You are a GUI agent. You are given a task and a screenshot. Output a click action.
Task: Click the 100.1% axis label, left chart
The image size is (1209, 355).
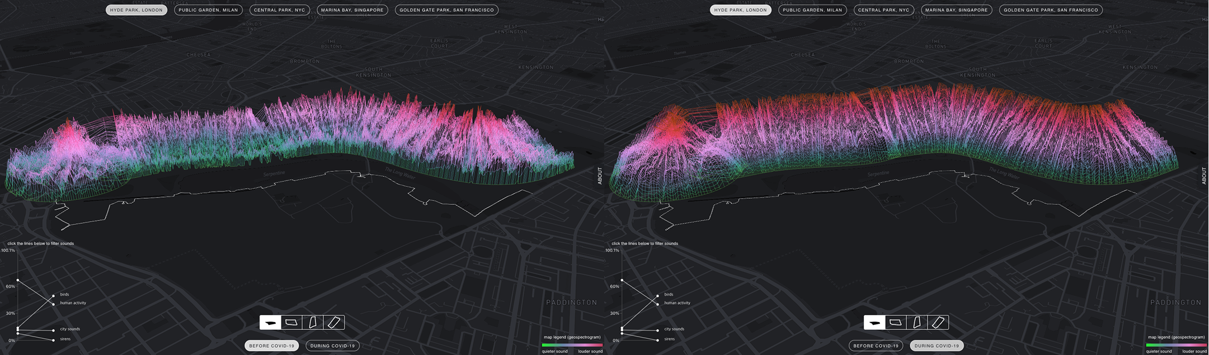pos(8,251)
